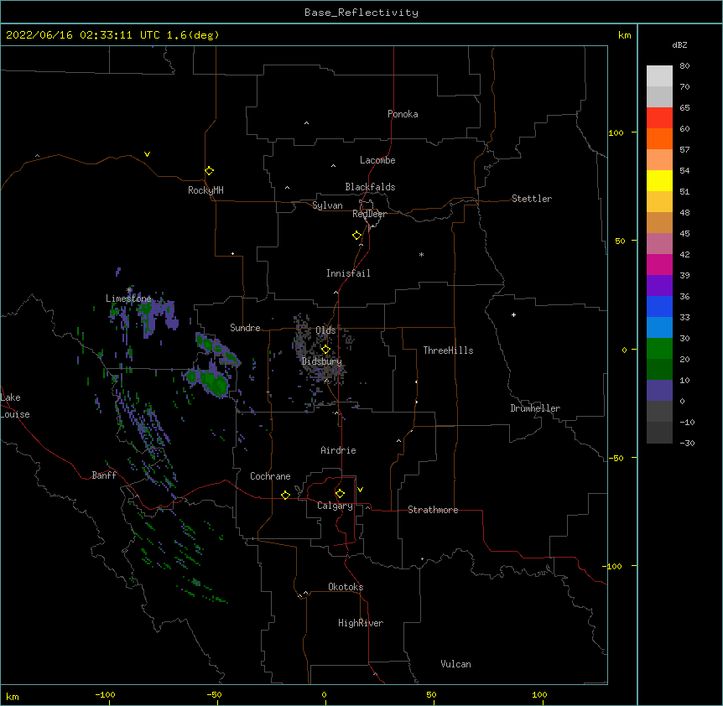This screenshot has height=706, width=723.
Task: Click the yellow diamond marker between Olds and Didsbury
Action: click(325, 350)
